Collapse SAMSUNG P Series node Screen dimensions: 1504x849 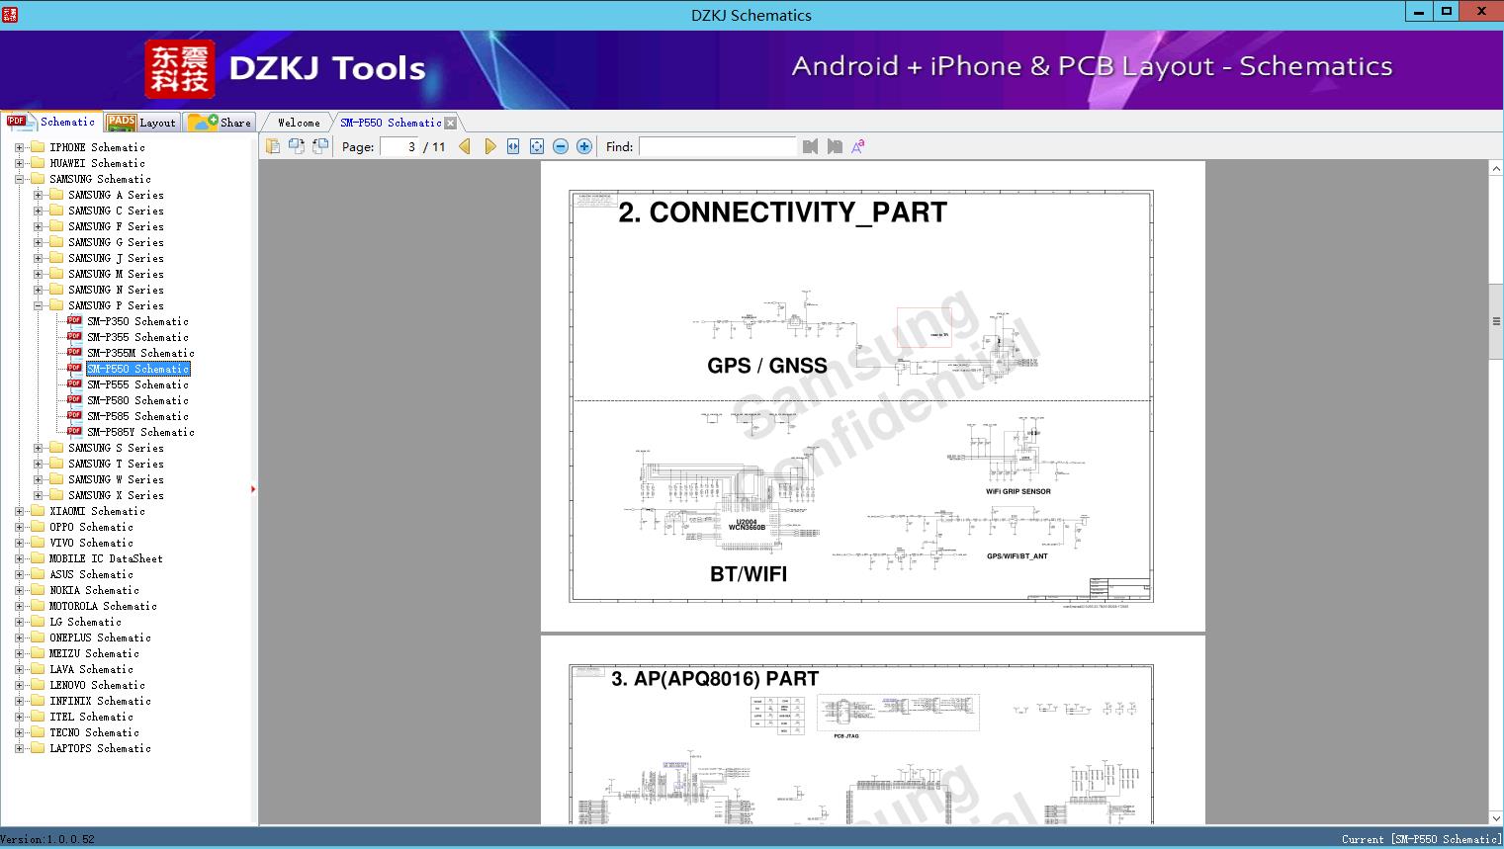click(38, 305)
